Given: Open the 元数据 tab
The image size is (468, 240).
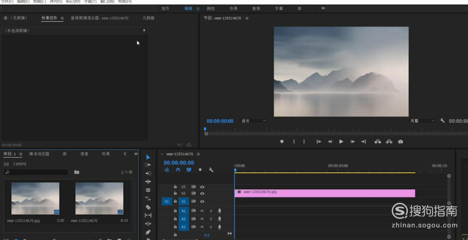Looking at the screenshot, I should [148, 18].
